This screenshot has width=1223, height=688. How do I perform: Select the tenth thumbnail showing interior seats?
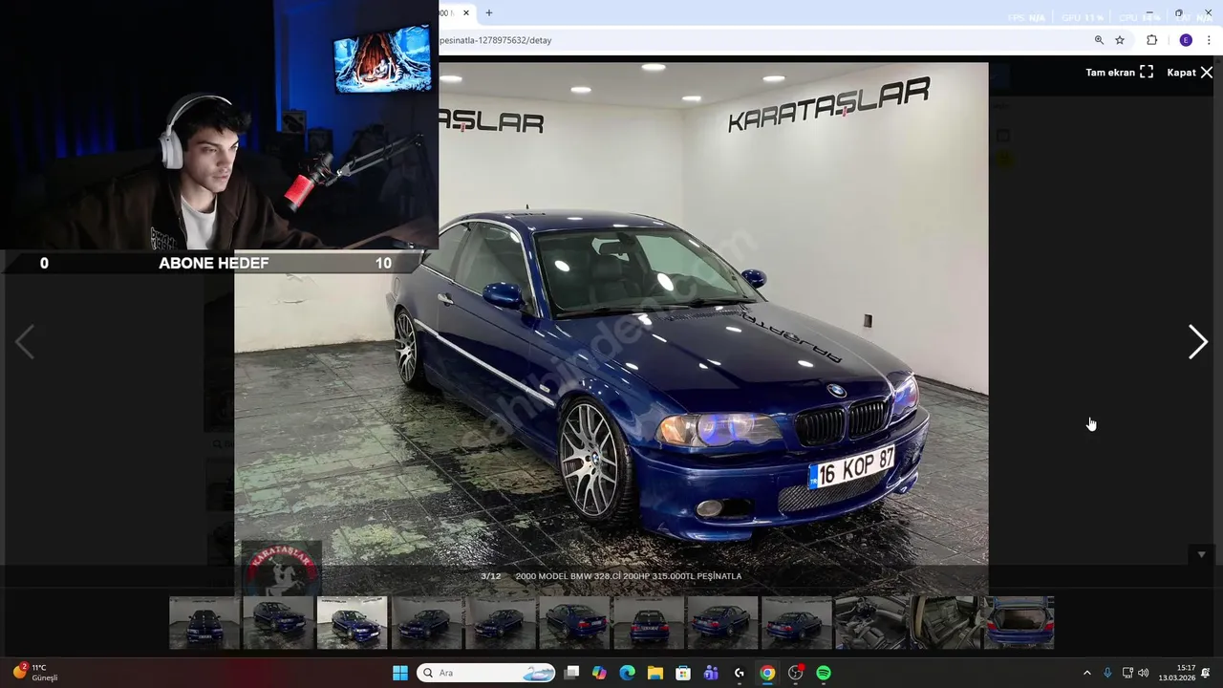click(870, 623)
